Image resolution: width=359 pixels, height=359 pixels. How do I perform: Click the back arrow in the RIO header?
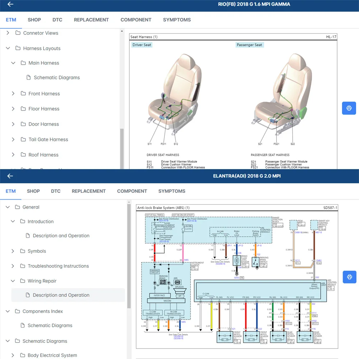[10, 5]
